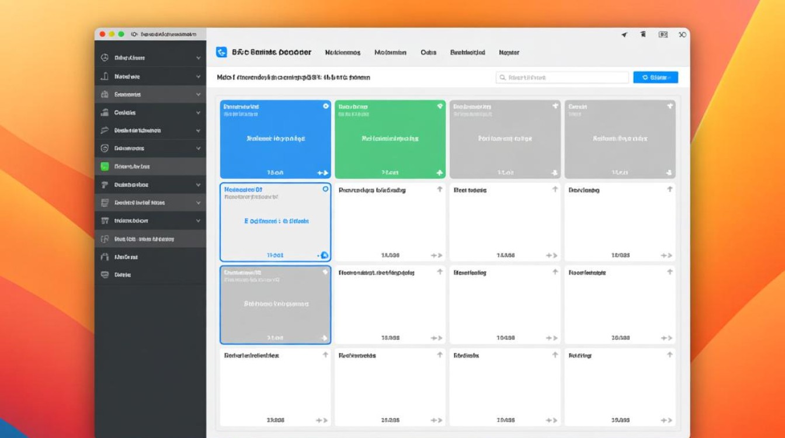Toggle the circle on the blue-outlined light tile
This screenshot has width=785, height=438.
325,189
